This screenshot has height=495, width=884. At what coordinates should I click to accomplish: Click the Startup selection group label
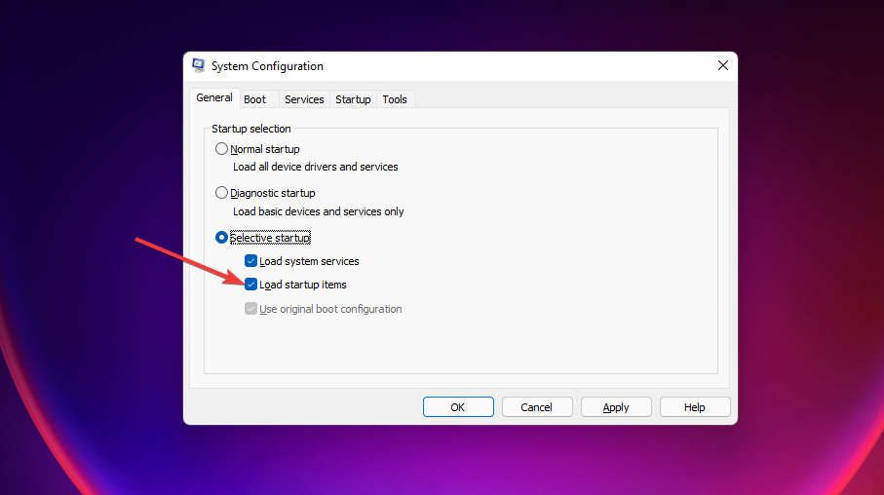pos(251,129)
